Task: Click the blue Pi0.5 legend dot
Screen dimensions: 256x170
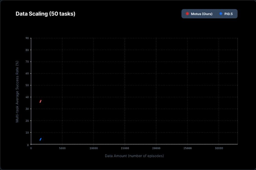Action: point(221,14)
